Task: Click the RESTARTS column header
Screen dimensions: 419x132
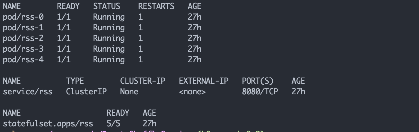Action: [156, 6]
